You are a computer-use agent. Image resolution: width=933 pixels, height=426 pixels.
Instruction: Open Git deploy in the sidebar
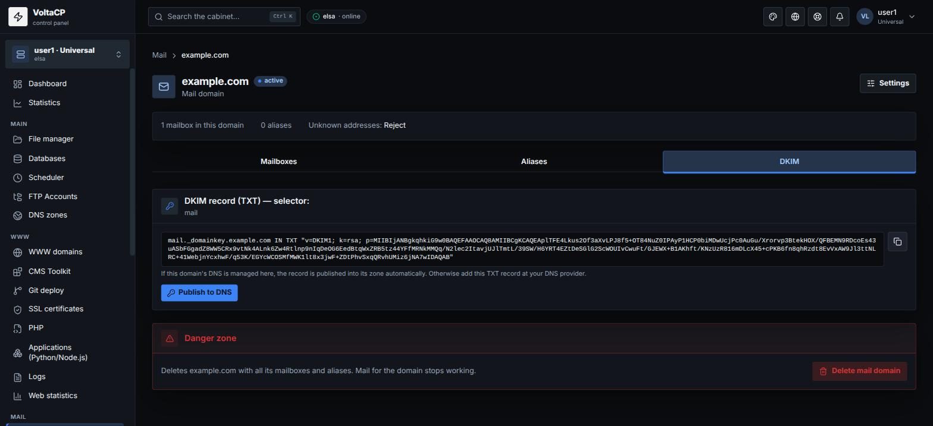(64, 291)
